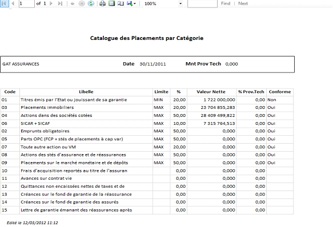Click the Code column header
This screenshot has width=333, height=227.
pyautogui.click(x=10, y=92)
